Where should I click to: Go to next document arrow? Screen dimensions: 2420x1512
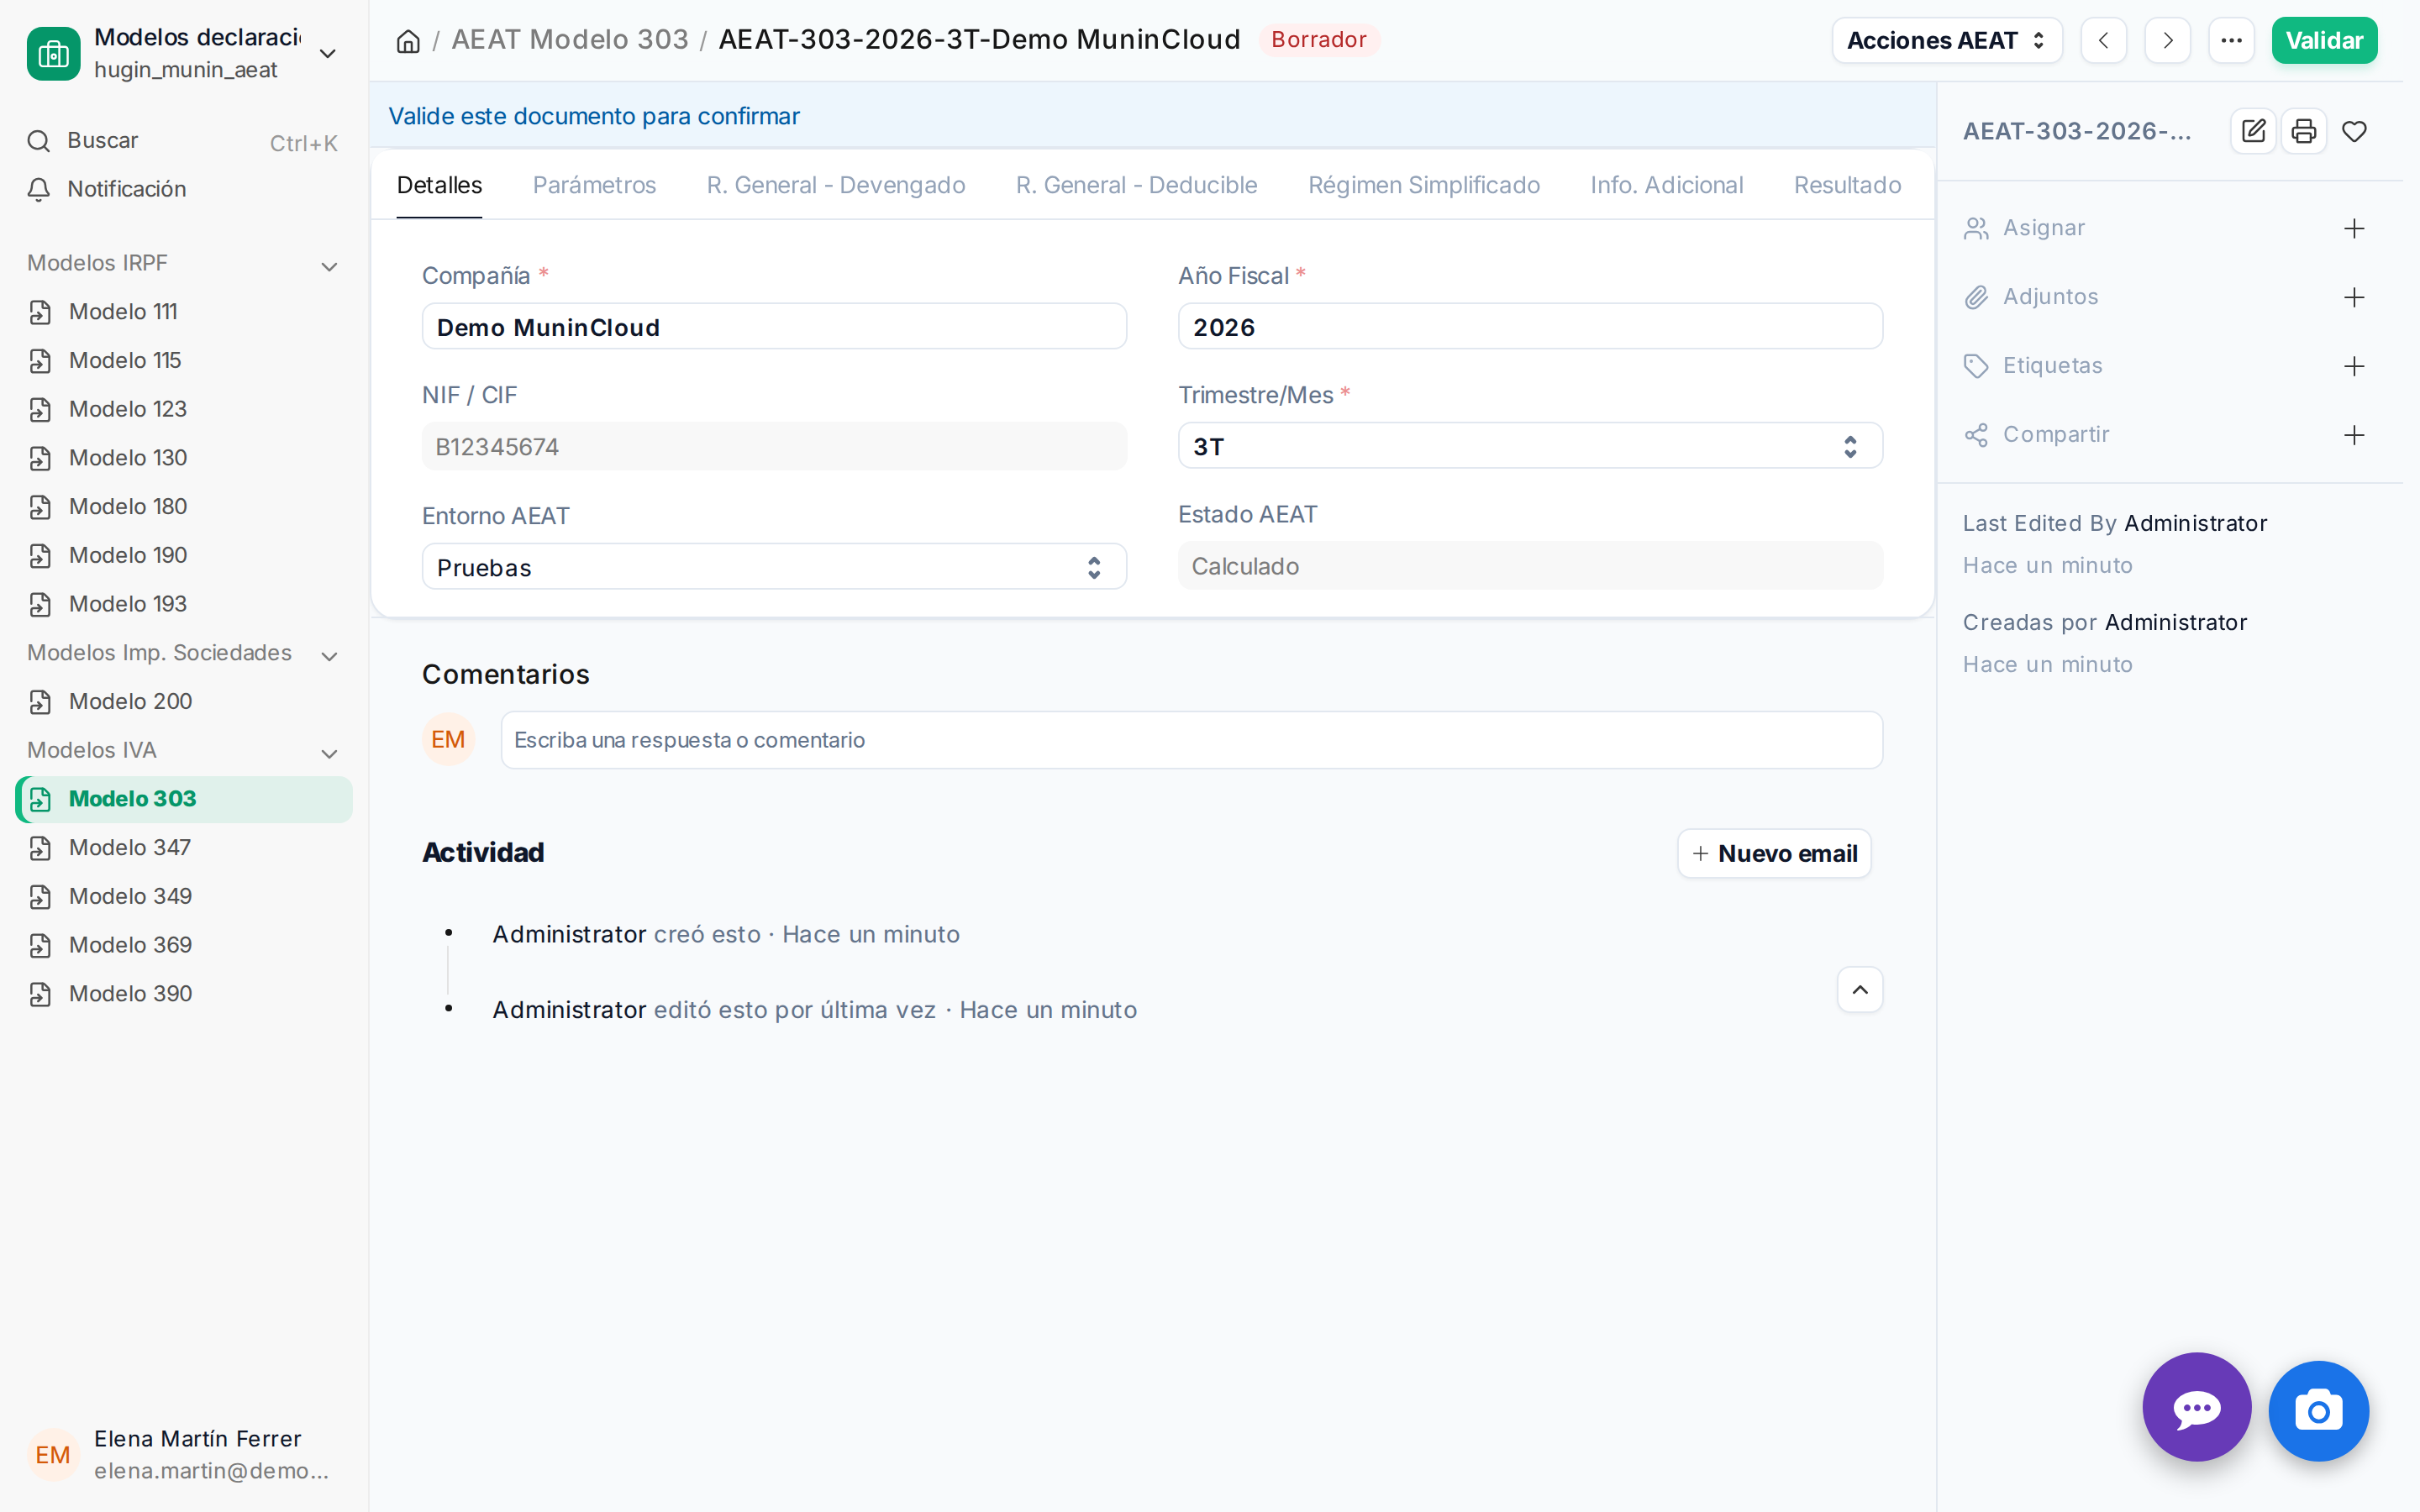[x=2168, y=41]
